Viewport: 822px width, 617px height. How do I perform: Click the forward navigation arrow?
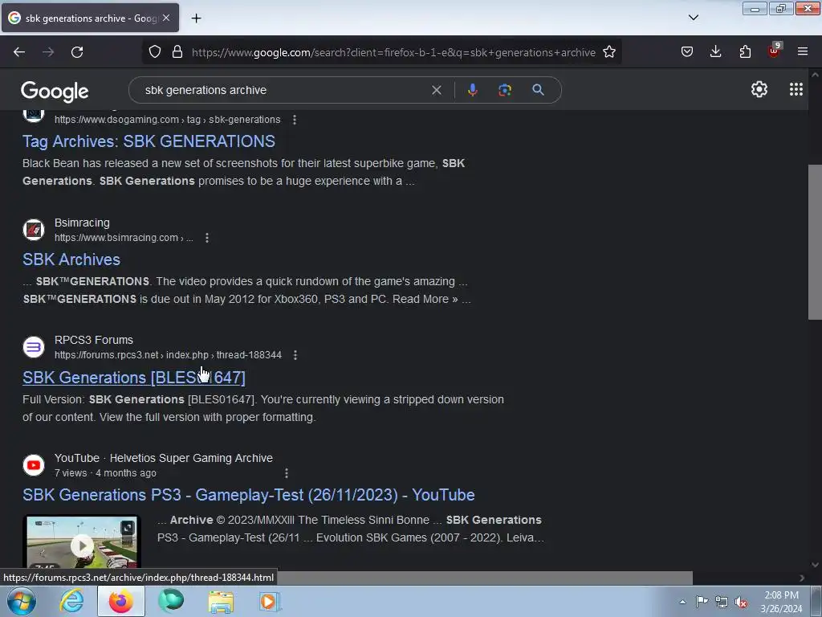[48, 52]
